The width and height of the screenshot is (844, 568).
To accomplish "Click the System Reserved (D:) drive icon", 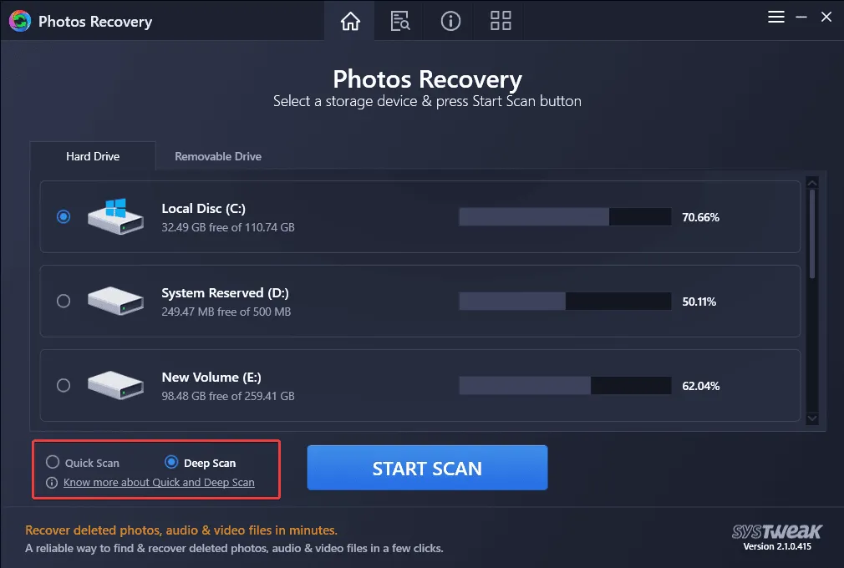I will 115,301.
